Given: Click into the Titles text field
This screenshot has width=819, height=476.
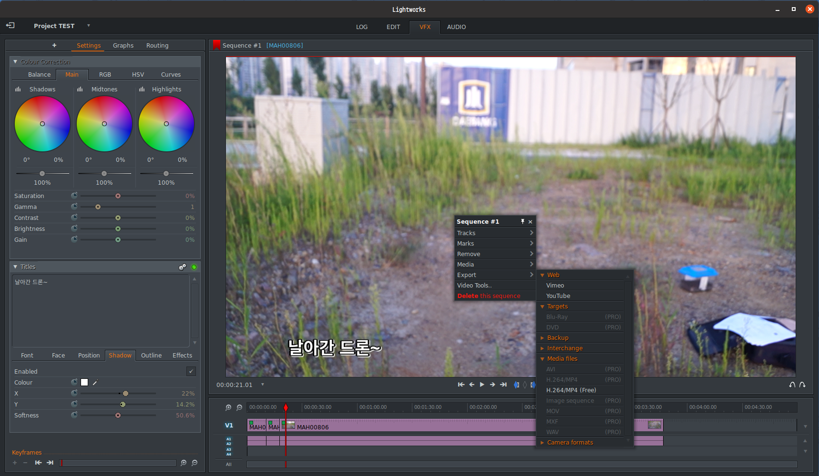Looking at the screenshot, I should [101, 310].
